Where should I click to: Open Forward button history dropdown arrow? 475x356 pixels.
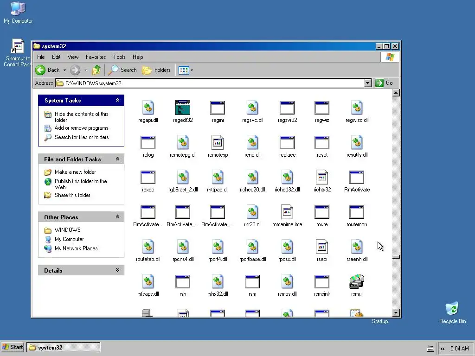86,70
